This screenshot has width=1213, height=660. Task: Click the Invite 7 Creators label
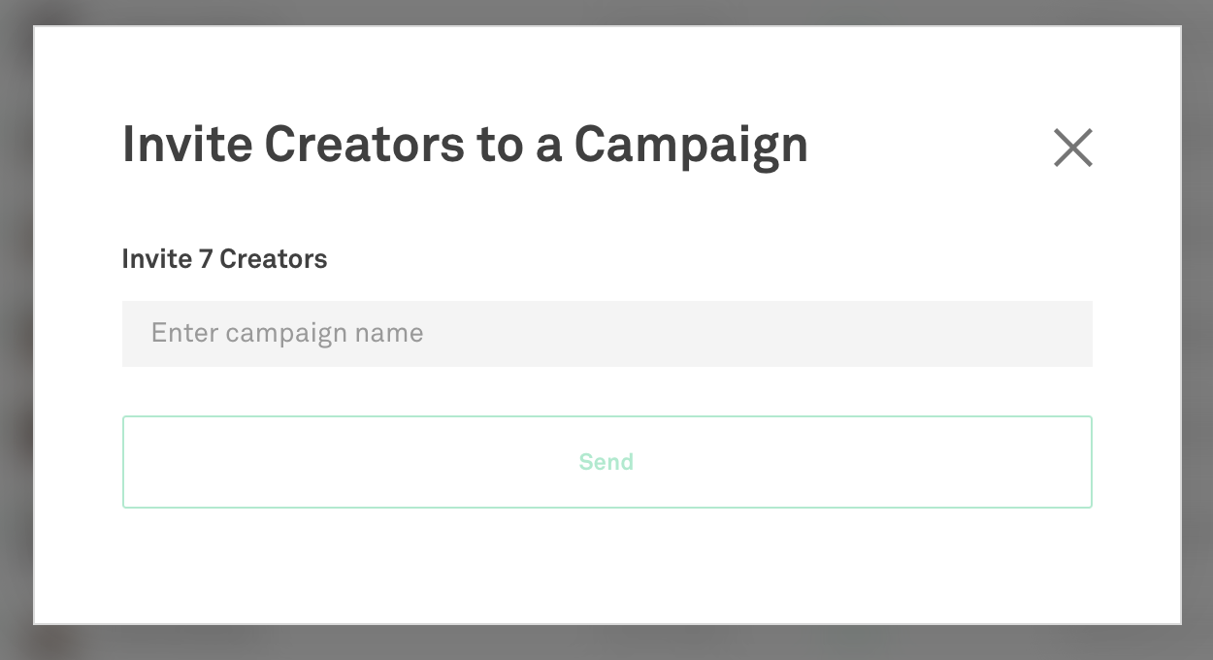tap(224, 258)
